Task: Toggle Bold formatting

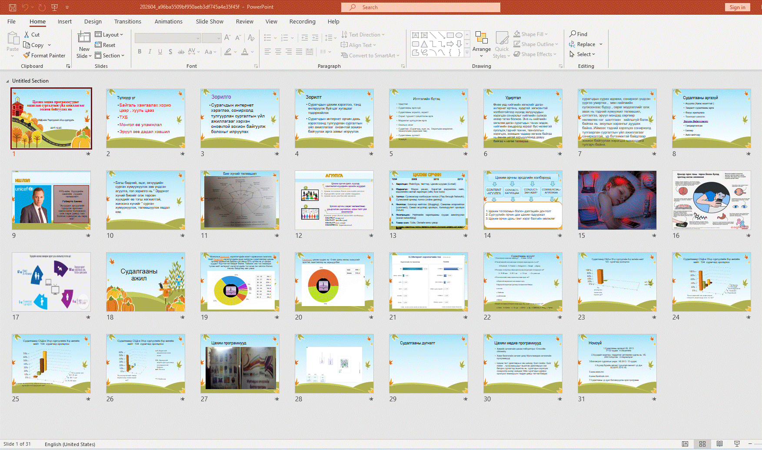Action: (x=140, y=52)
